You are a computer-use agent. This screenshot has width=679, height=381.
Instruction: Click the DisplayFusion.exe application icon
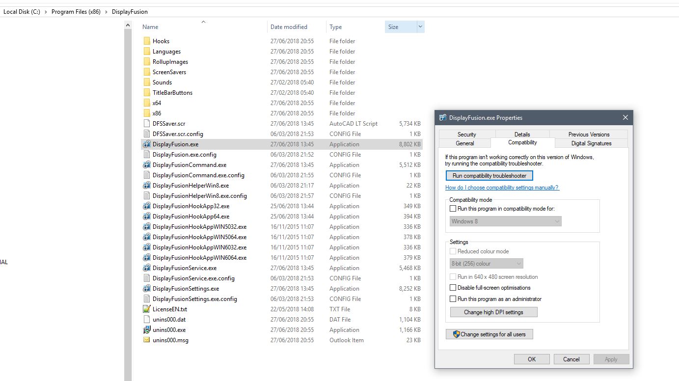(146, 144)
